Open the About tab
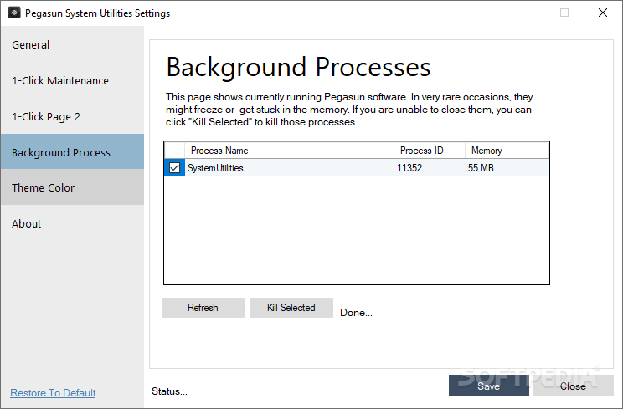This screenshot has height=409, width=623. tap(72, 224)
